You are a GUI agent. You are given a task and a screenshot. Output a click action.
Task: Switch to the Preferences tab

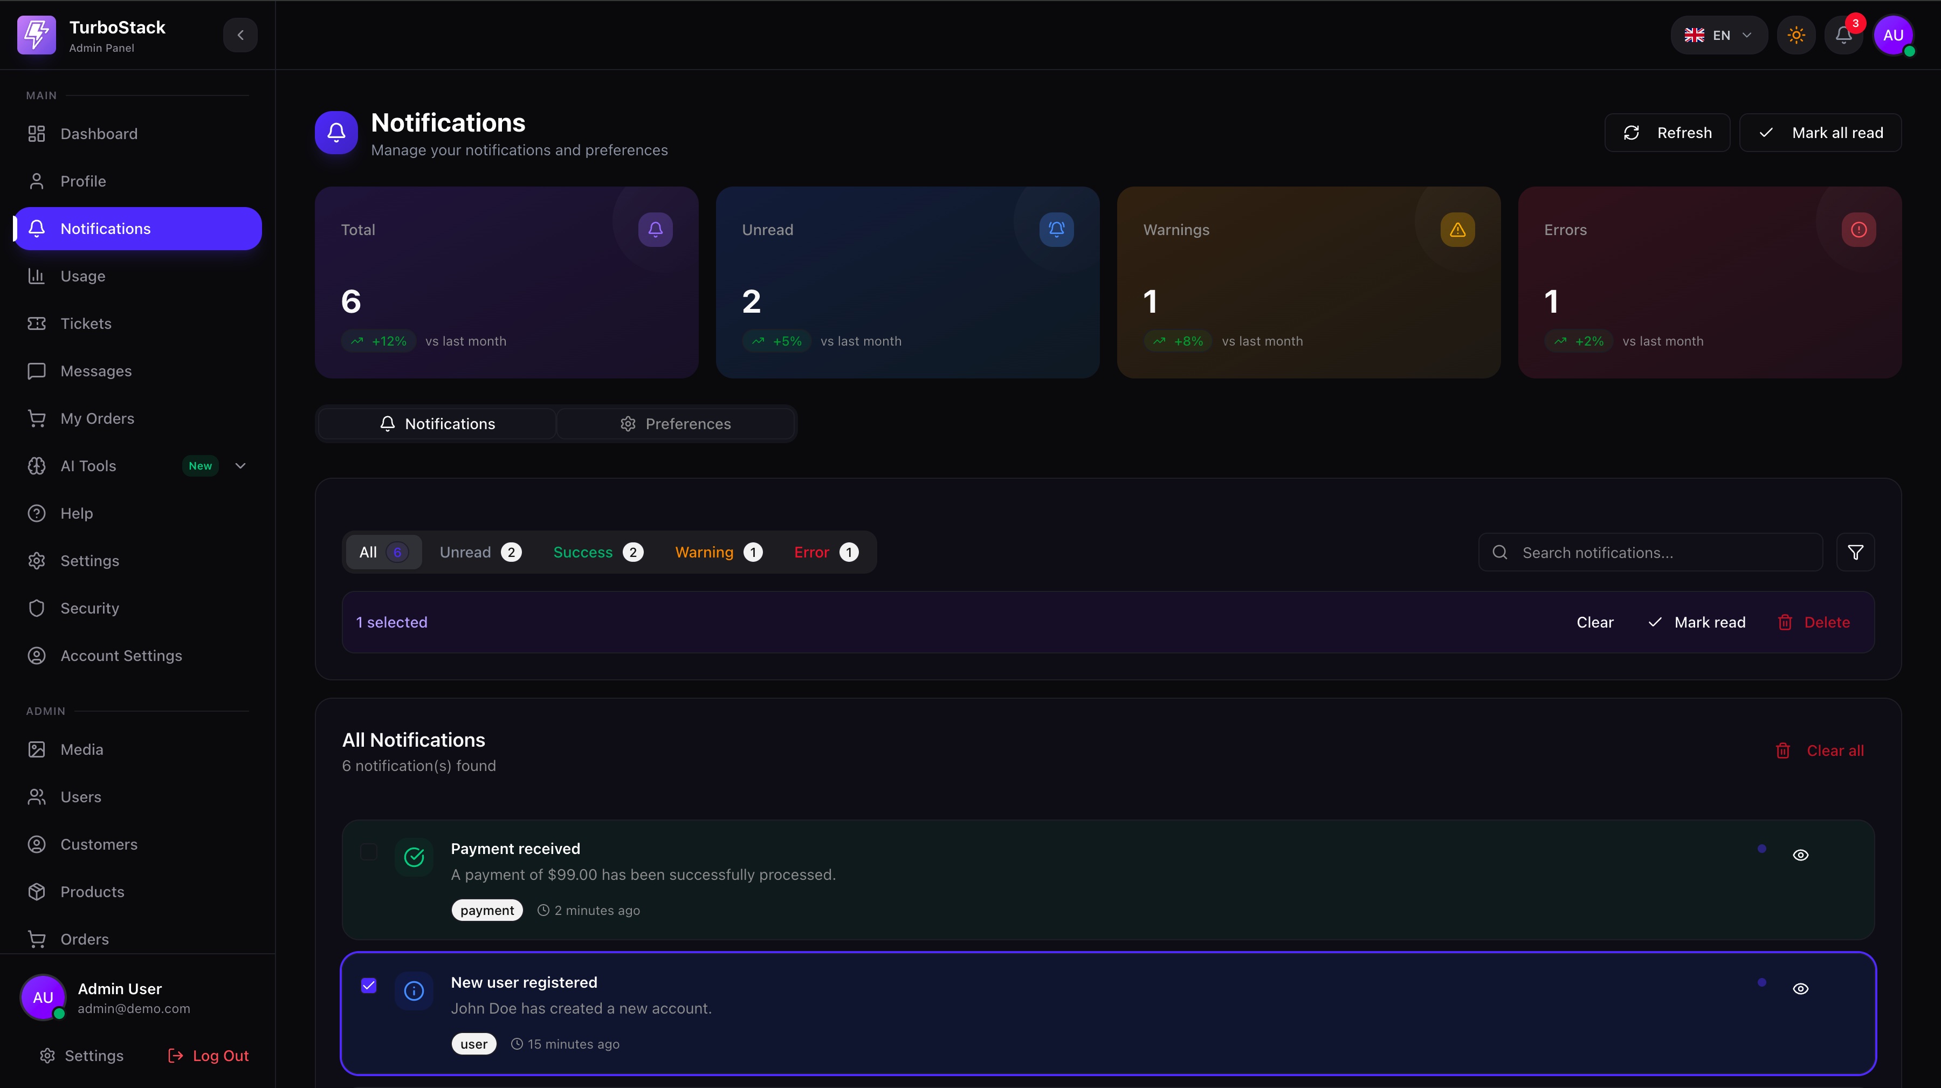tap(675, 423)
